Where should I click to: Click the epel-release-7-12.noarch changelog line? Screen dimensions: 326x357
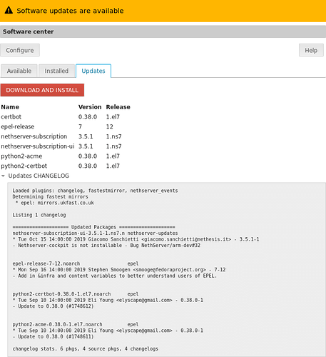pyautogui.click(x=76, y=263)
